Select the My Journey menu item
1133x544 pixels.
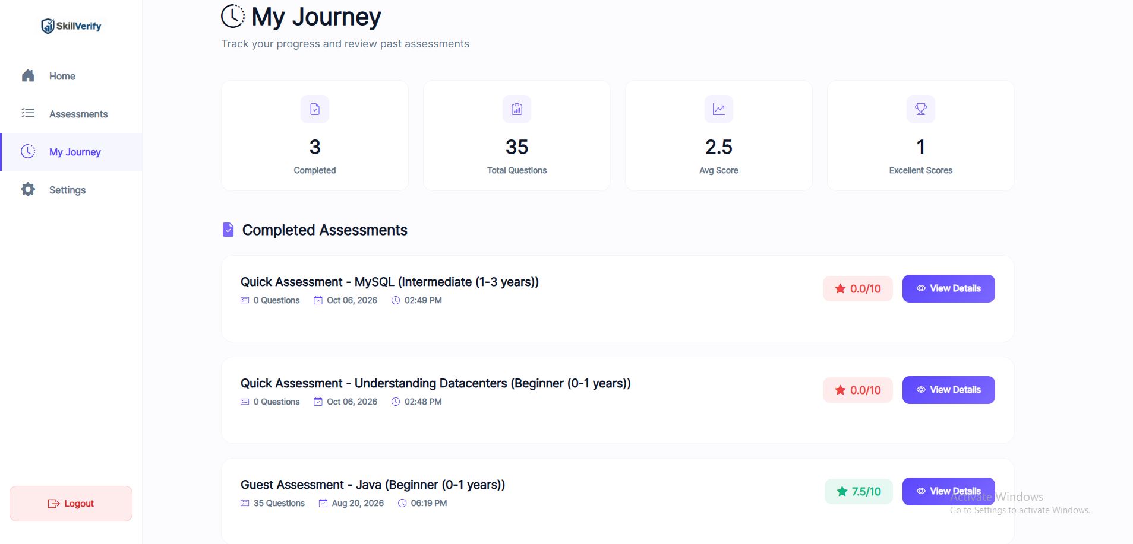71,152
